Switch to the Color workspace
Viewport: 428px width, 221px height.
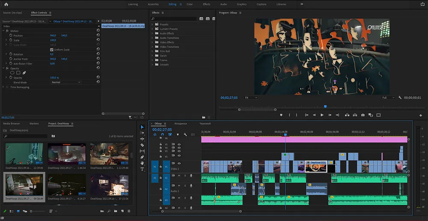tap(190, 4)
